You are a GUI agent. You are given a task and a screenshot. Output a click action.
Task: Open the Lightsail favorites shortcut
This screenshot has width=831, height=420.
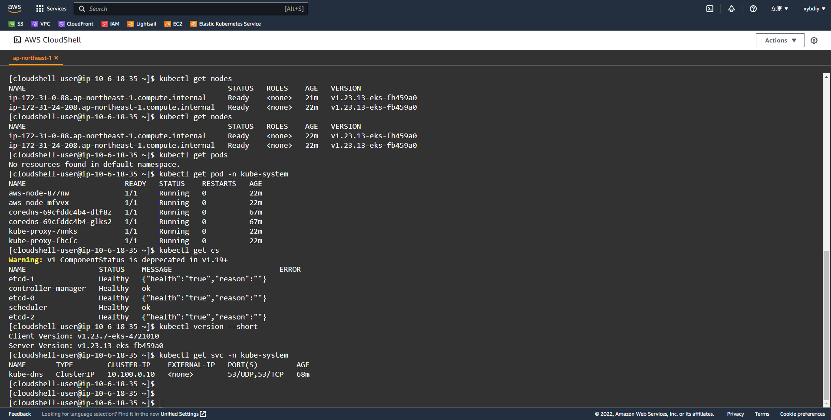(x=142, y=24)
